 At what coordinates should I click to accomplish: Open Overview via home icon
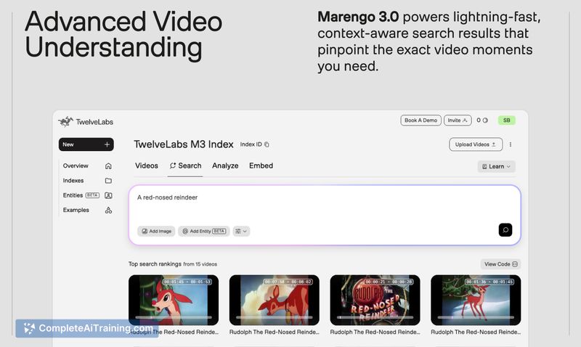(x=108, y=166)
